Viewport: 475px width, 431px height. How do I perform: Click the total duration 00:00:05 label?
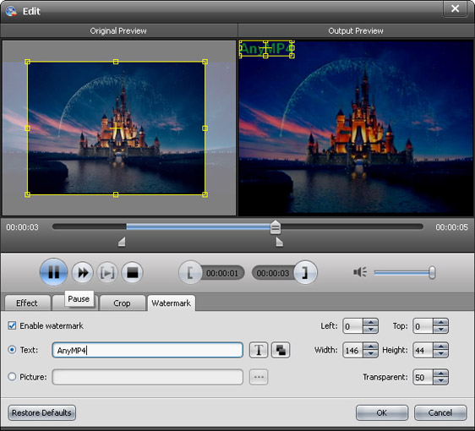[451, 227]
